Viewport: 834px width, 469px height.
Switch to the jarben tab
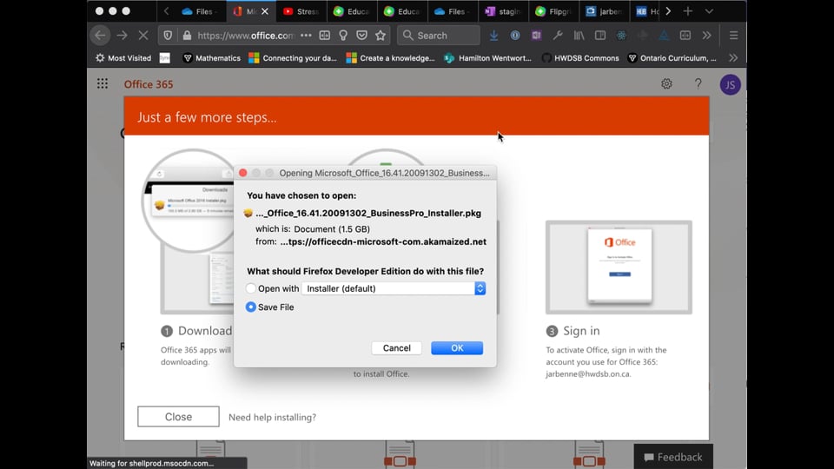[x=604, y=11]
